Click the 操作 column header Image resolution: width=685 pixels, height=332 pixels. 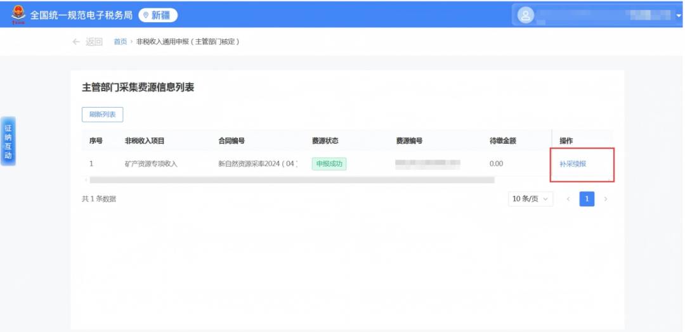(566, 141)
